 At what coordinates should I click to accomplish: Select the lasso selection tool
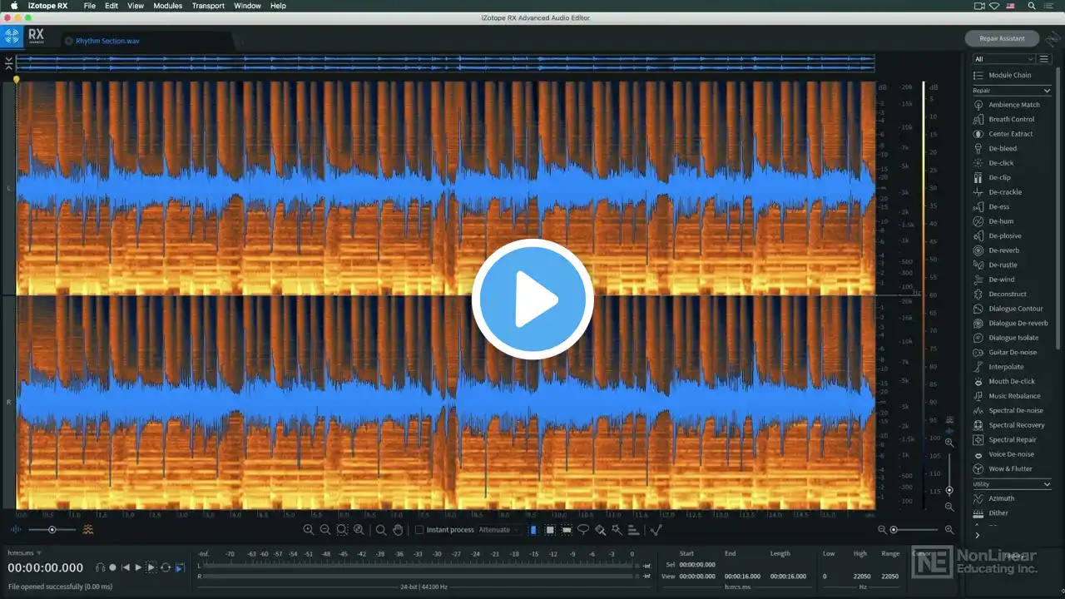point(583,530)
